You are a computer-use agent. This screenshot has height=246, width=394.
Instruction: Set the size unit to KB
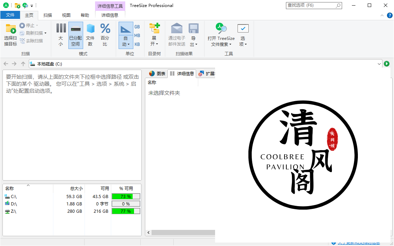click(x=137, y=44)
